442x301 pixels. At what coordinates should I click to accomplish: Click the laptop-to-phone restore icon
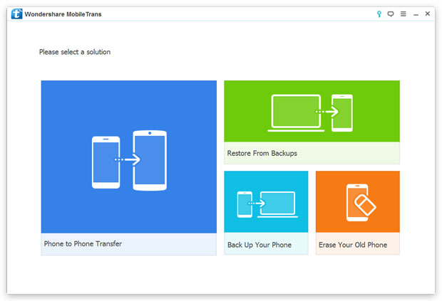pyautogui.click(x=310, y=113)
